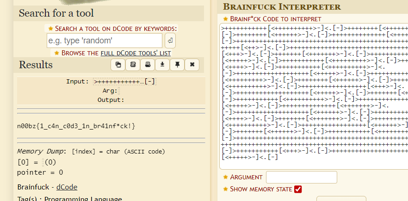
Task: Select the decoded flag output text
Action: click(76, 125)
